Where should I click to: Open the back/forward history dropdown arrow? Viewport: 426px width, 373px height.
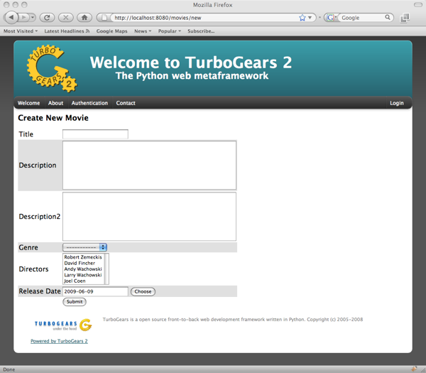pyautogui.click(x=33, y=18)
